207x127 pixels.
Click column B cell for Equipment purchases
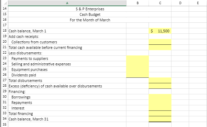point(138,70)
